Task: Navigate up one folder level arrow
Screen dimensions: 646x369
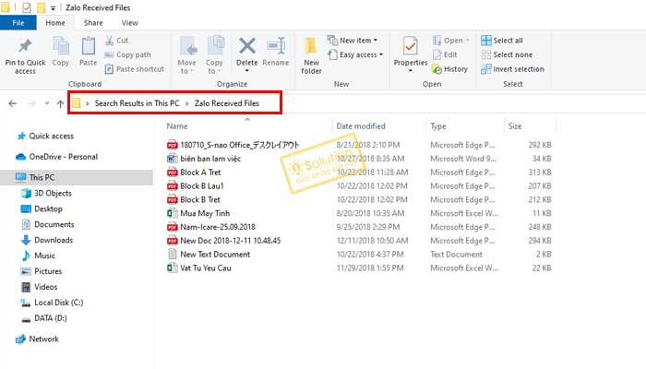Action: click(60, 103)
